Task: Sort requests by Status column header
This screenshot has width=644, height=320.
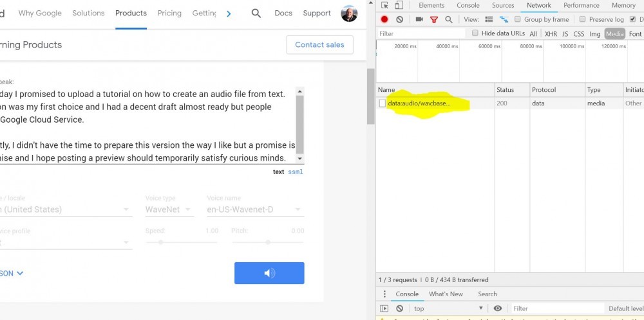Action: coord(512,90)
